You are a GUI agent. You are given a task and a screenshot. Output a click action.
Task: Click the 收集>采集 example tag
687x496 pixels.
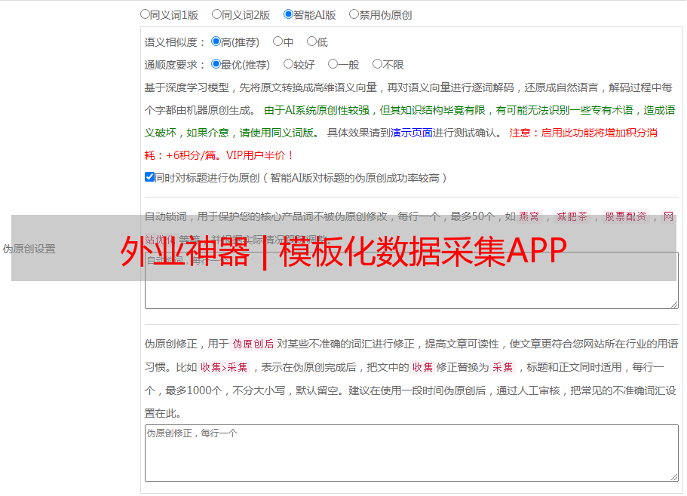click(224, 367)
